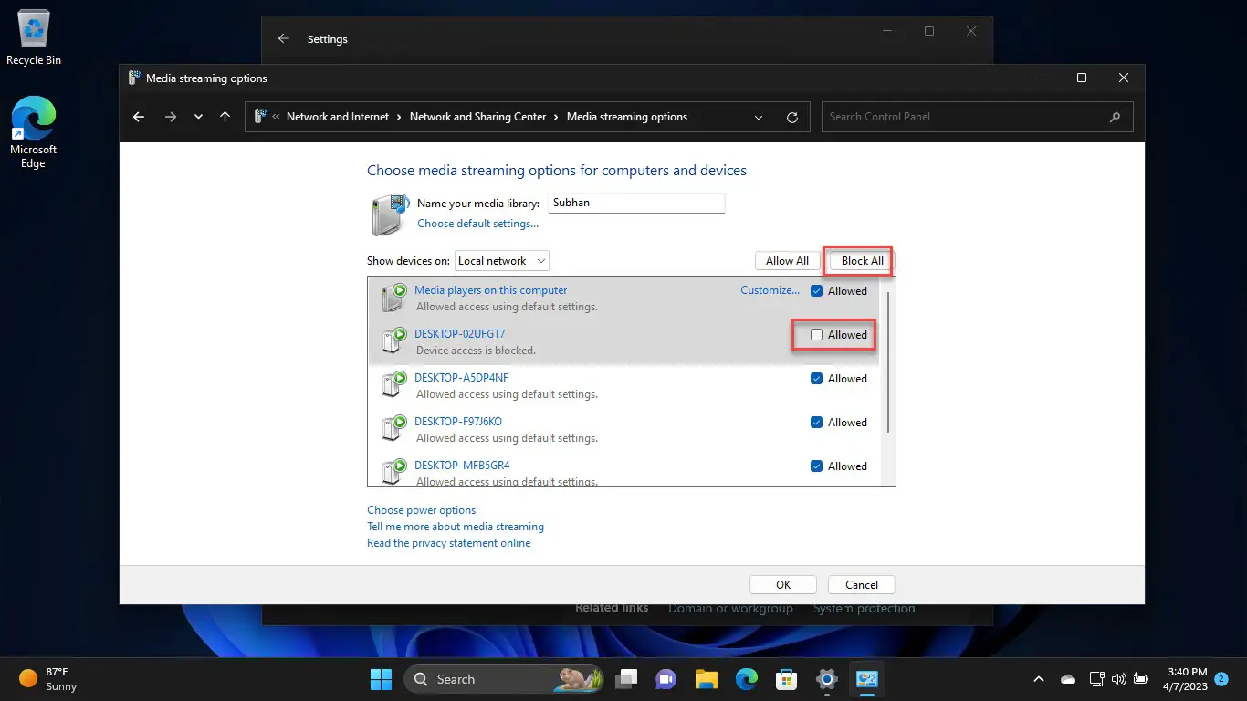Image resolution: width=1247 pixels, height=701 pixels.
Task: Check the Allowed box for DESKTOP-02UFGT7
Action: click(817, 335)
